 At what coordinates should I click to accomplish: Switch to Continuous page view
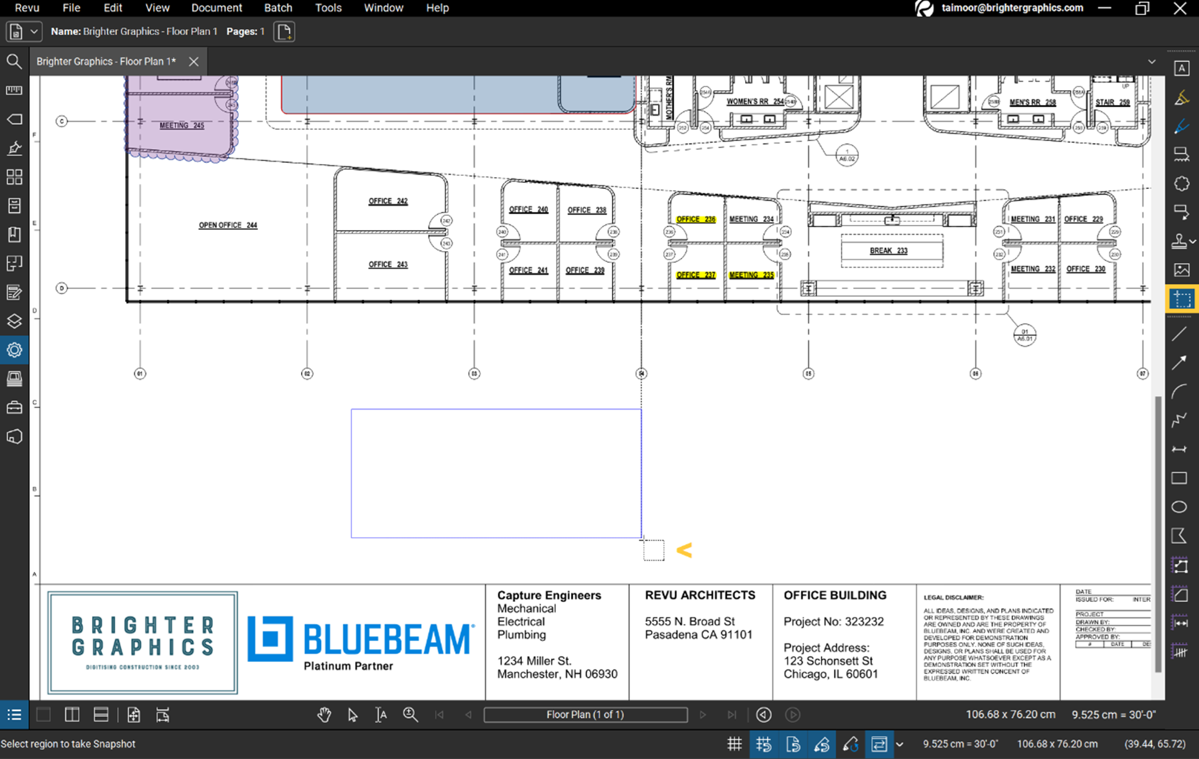[101, 715]
